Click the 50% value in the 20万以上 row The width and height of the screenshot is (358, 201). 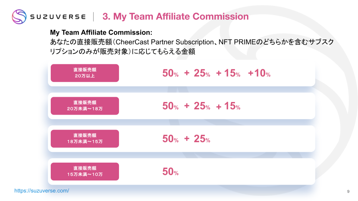pos(170,73)
